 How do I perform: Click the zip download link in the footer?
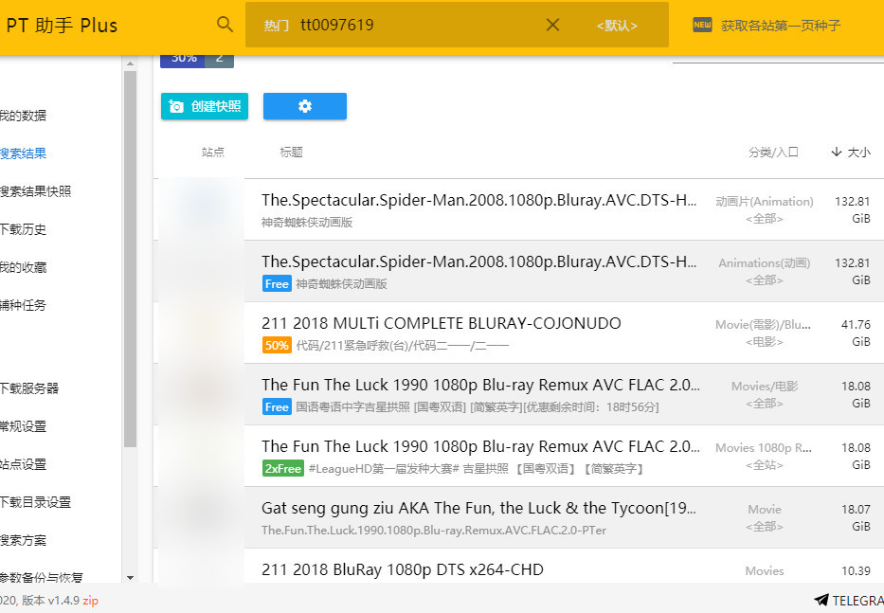click(90, 600)
